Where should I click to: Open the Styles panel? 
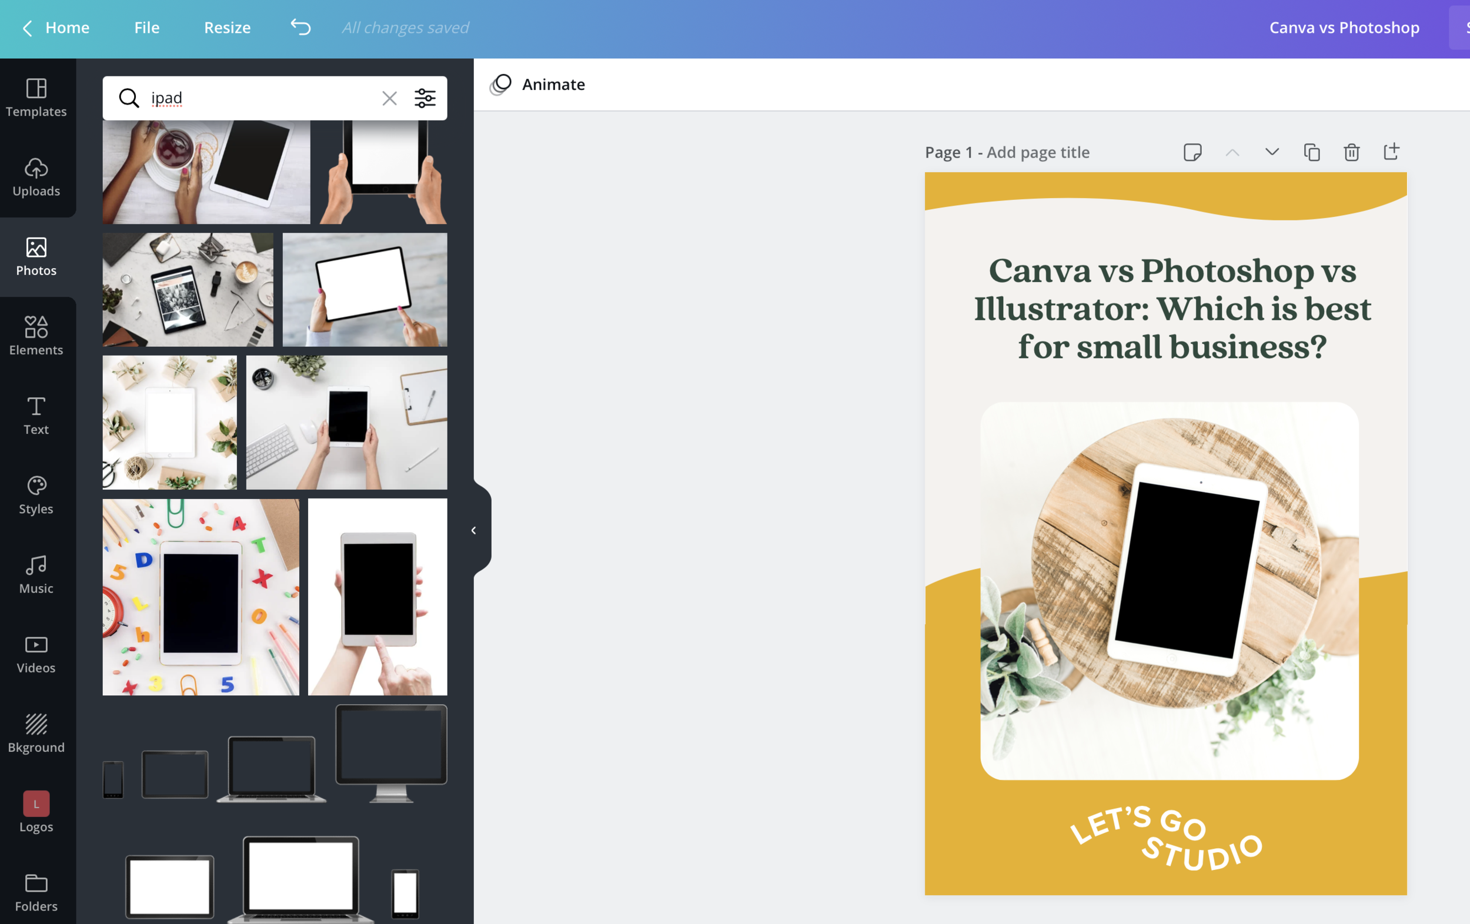pos(36,495)
